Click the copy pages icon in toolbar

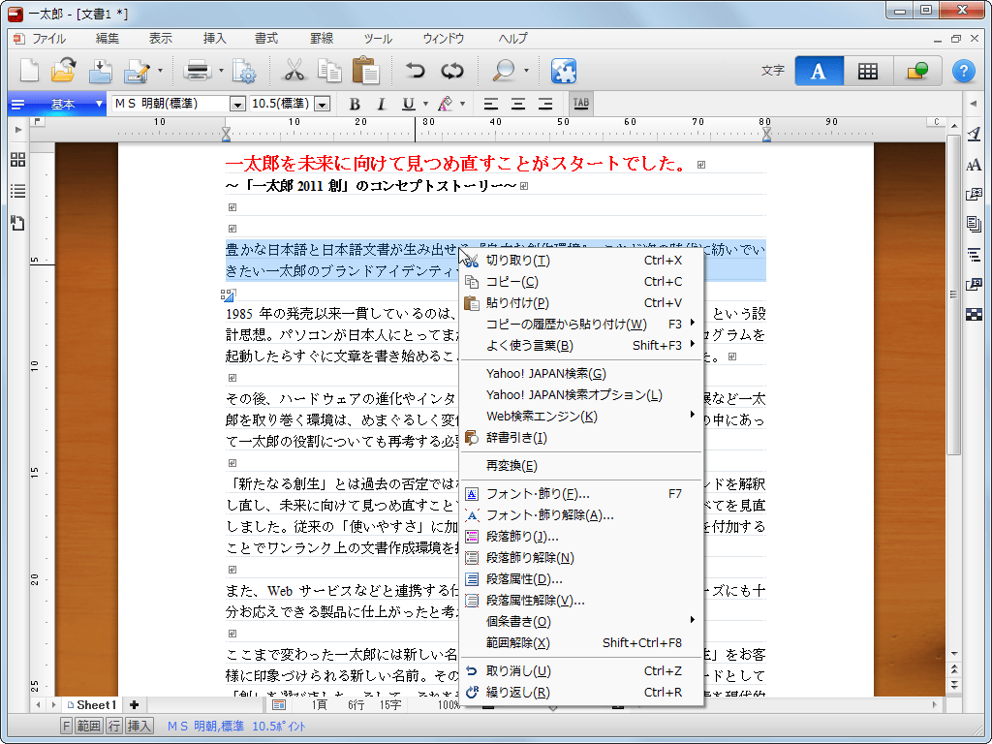tap(329, 70)
